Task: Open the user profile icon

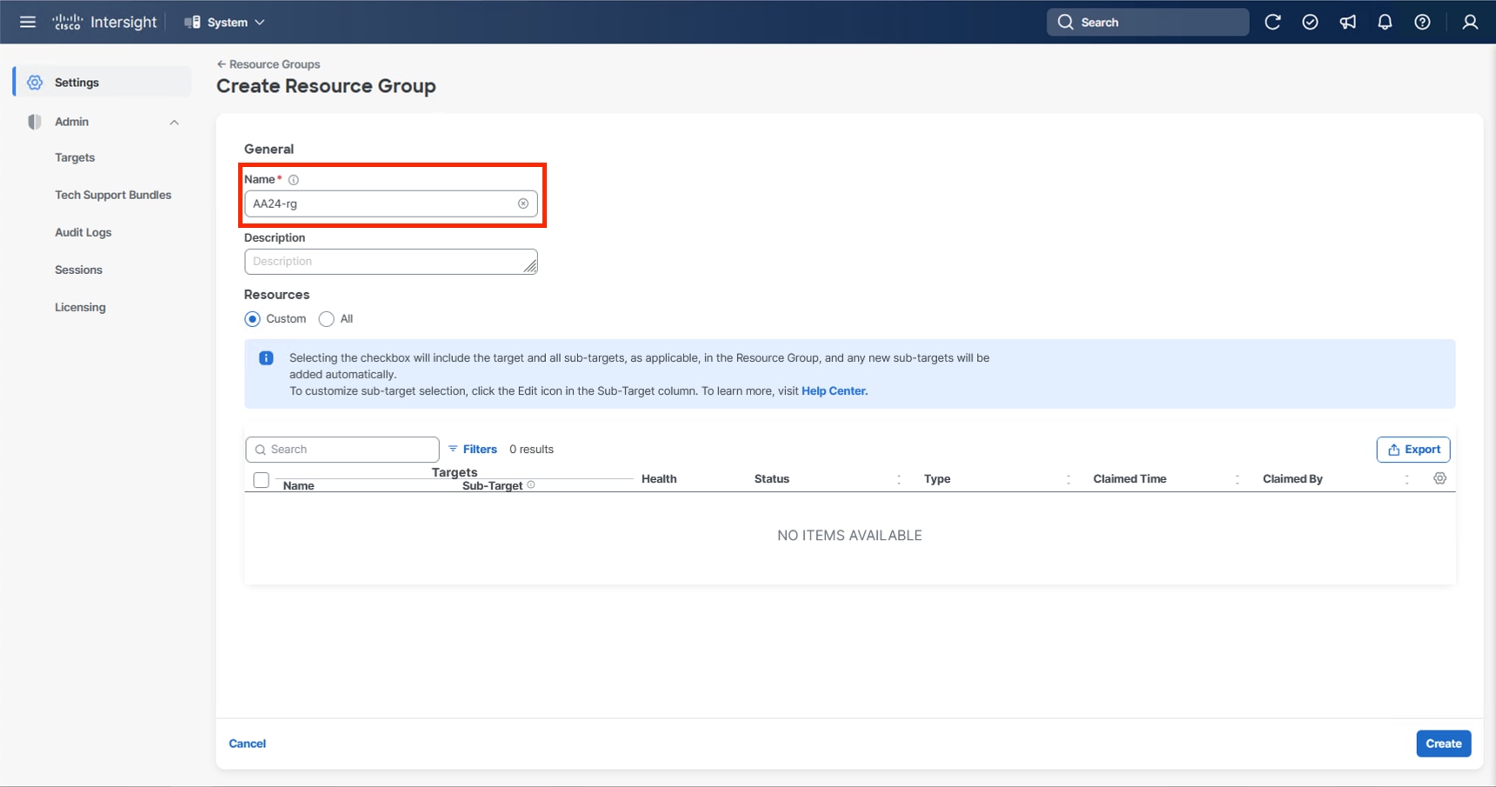Action: click(1470, 22)
